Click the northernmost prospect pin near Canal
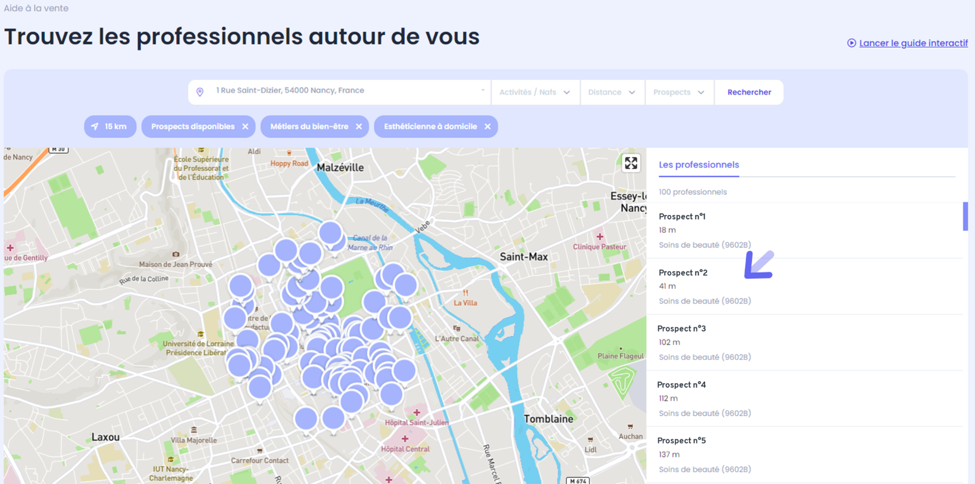This screenshot has height=484, width=975. (331, 234)
